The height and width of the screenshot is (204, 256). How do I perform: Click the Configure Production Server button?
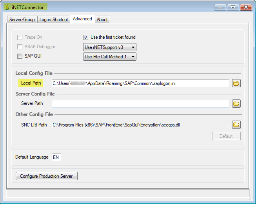point(47,176)
